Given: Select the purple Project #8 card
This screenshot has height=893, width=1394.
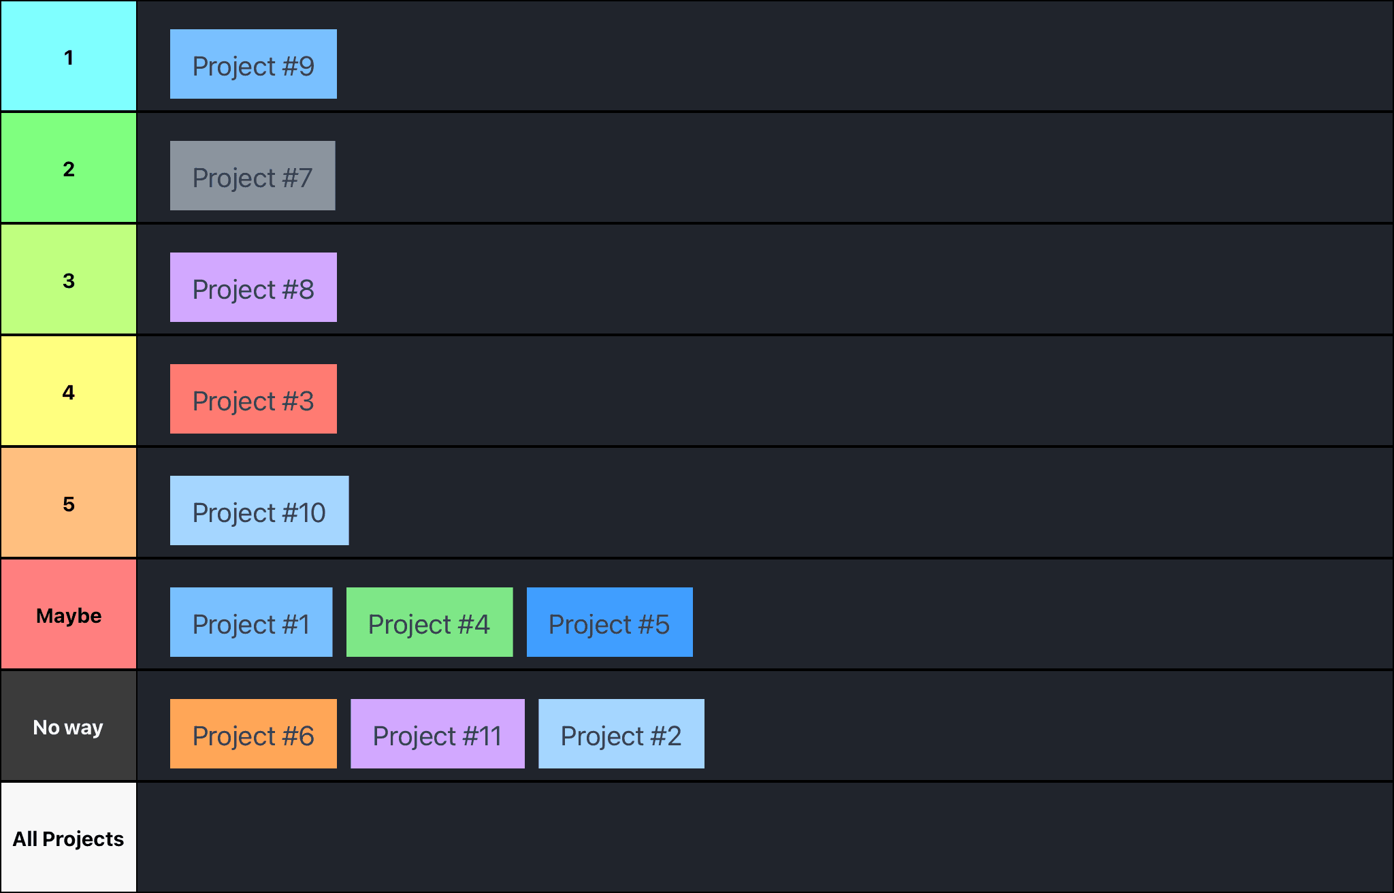Looking at the screenshot, I should tap(253, 287).
